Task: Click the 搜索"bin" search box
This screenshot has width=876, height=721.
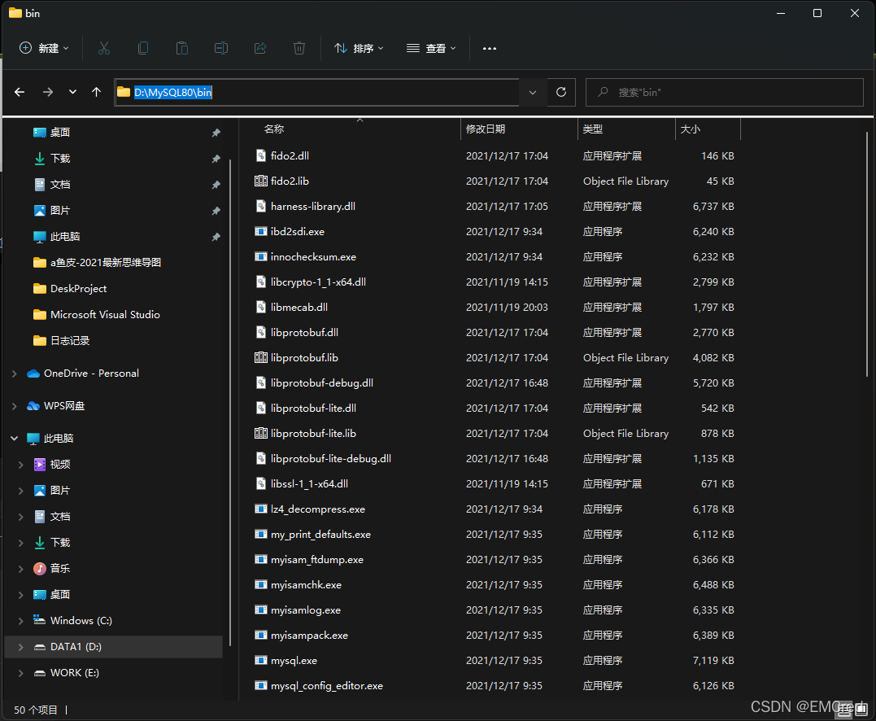Action: (725, 92)
